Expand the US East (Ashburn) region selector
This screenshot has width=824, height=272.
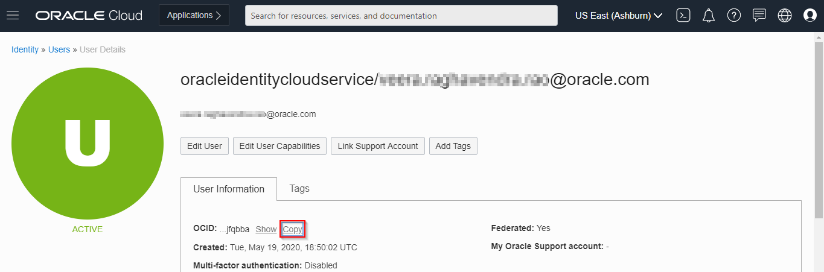[619, 16]
